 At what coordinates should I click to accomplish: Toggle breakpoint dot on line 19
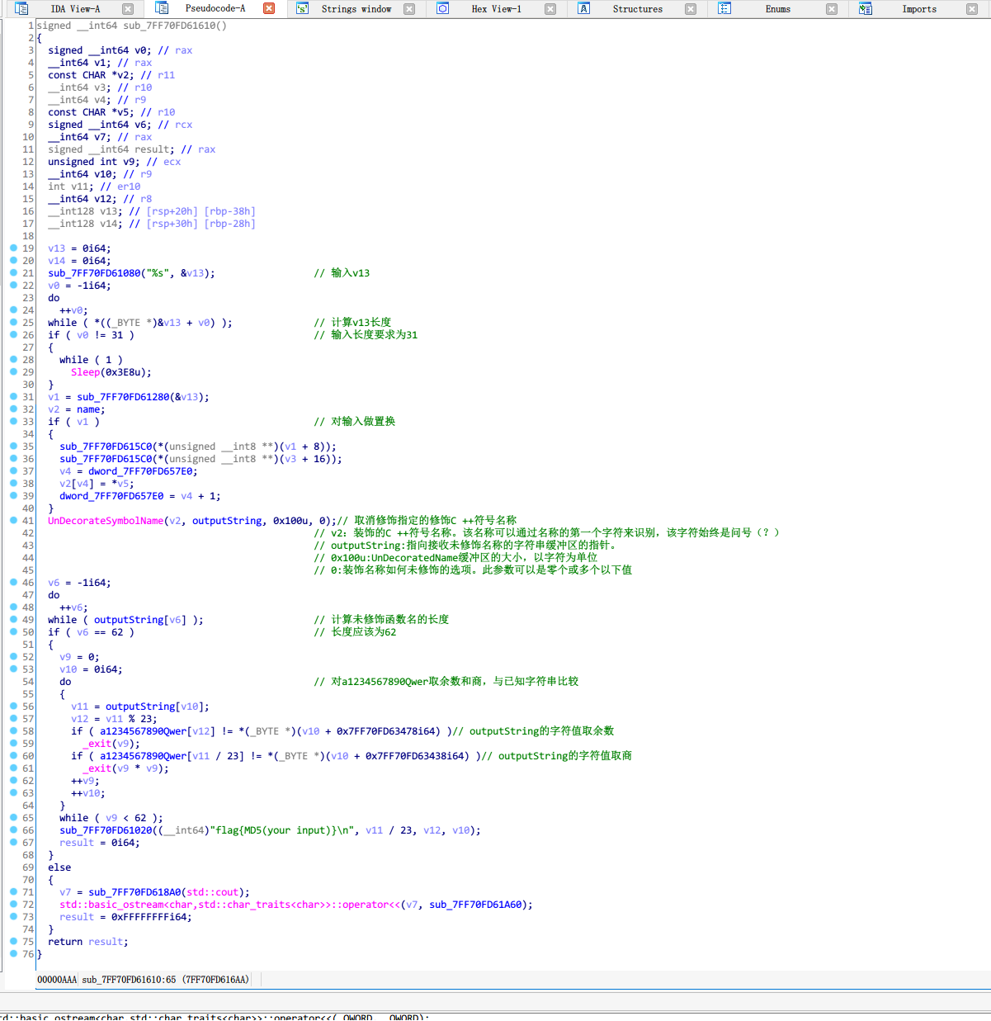pos(13,248)
